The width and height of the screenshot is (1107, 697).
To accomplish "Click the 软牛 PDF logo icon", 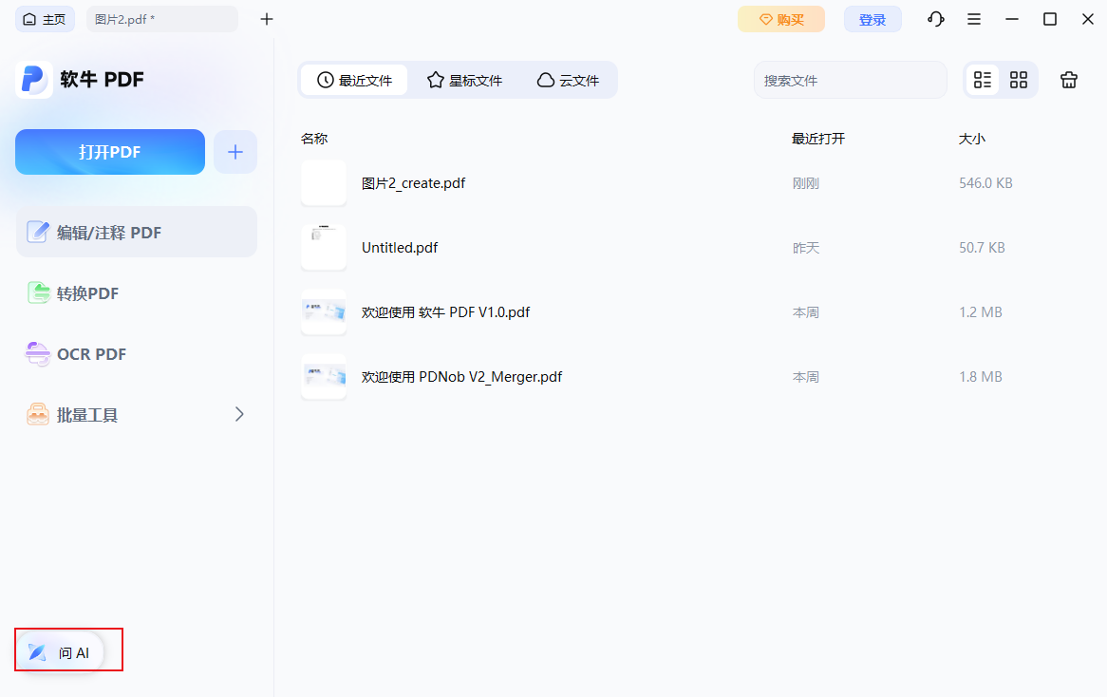I will (x=33, y=79).
